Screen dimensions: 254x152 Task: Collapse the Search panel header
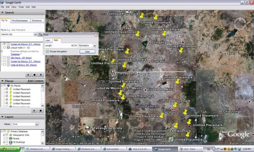tap(3, 13)
